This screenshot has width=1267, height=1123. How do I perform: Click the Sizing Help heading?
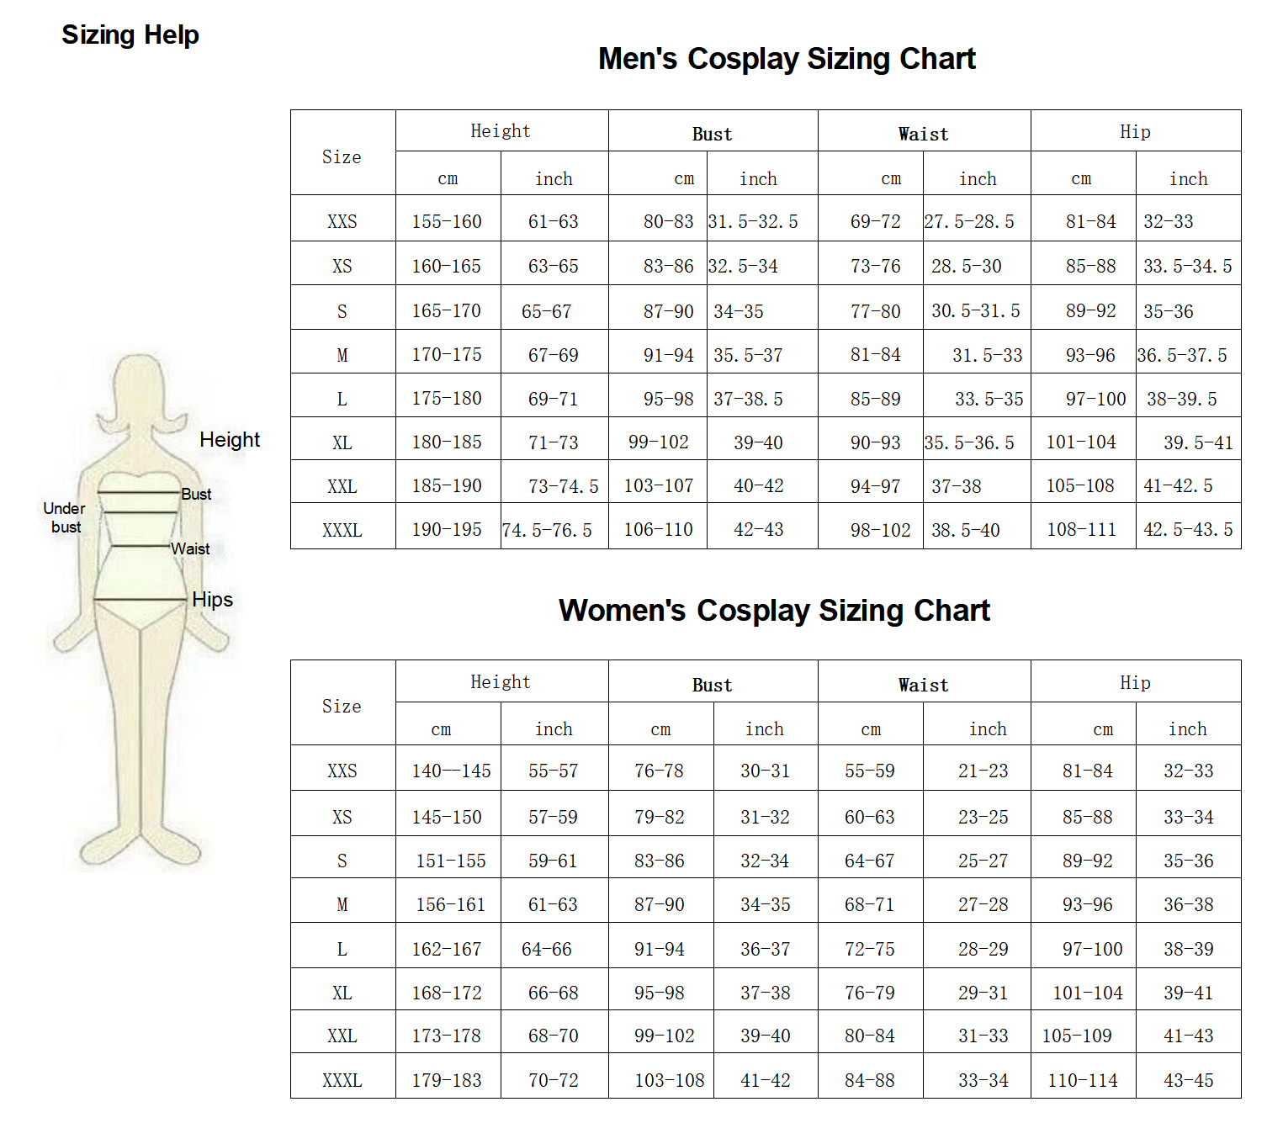pos(130,35)
